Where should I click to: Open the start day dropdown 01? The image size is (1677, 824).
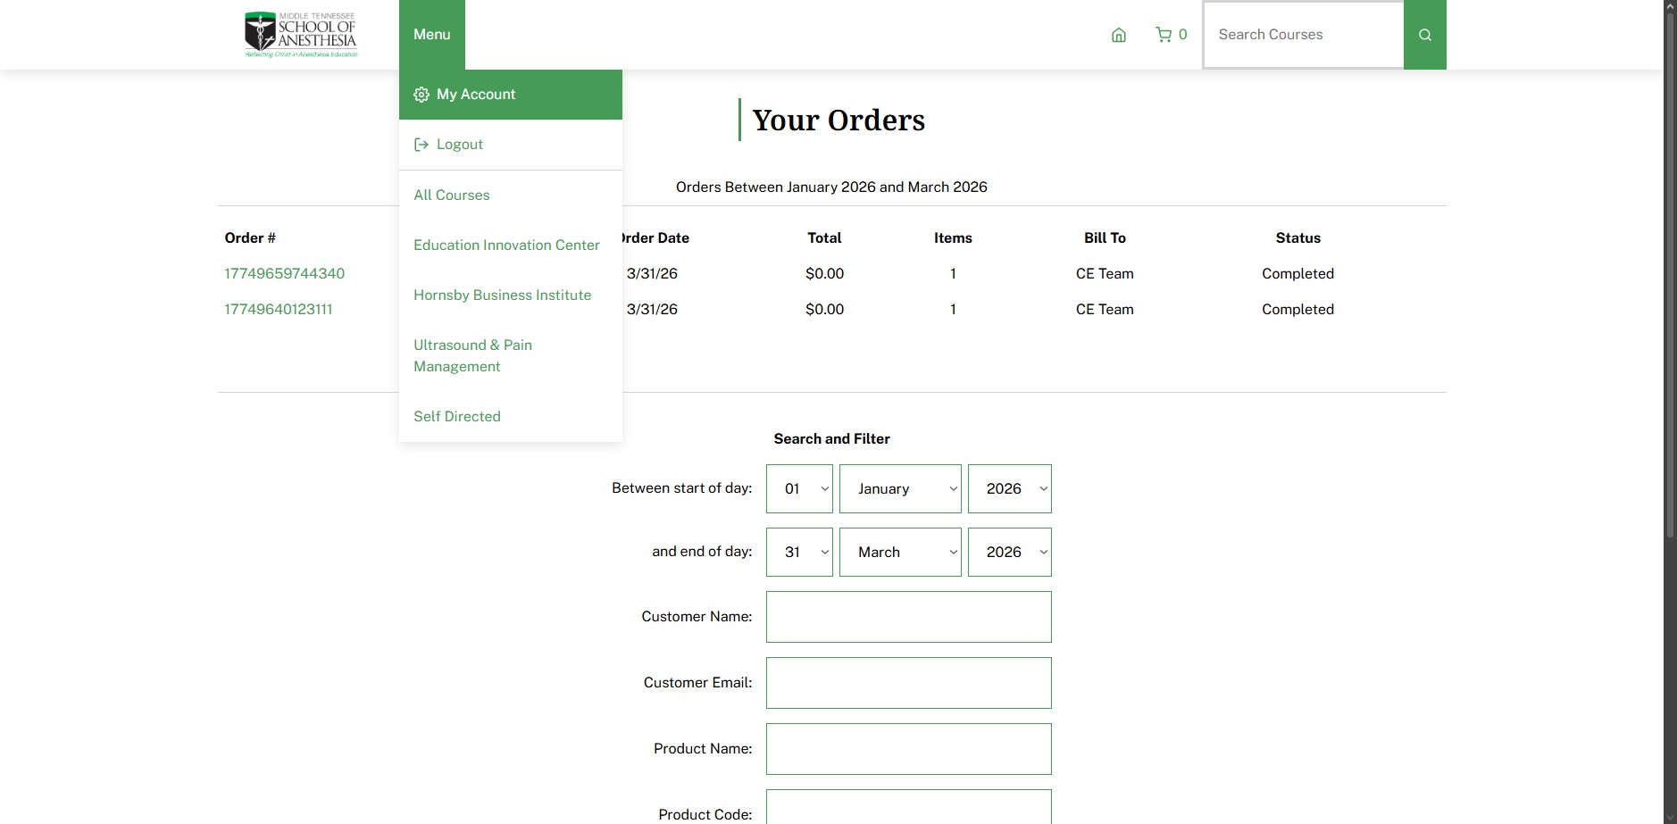coord(799,488)
